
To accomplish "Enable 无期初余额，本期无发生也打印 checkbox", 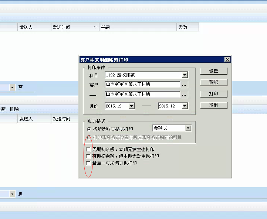I will pyautogui.click(x=88, y=150).
